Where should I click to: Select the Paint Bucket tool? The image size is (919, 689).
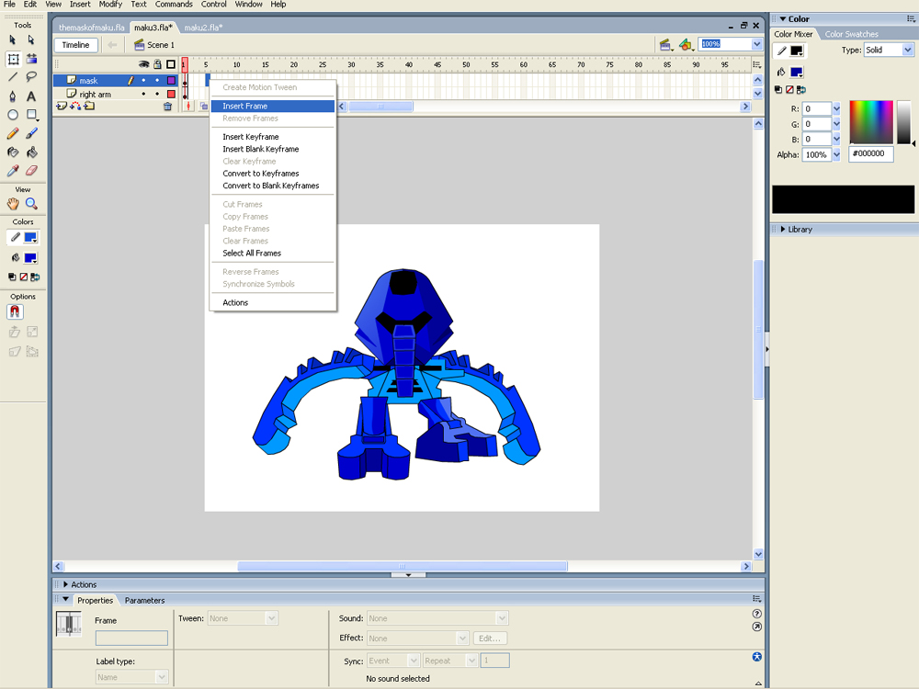coord(31,152)
